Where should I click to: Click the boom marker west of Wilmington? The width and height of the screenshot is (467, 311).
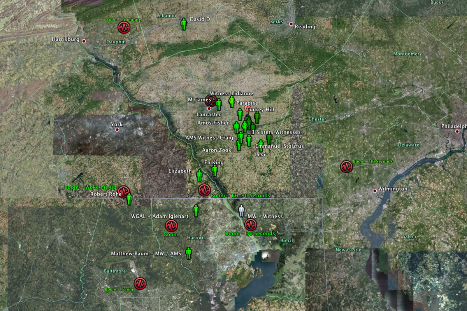point(346,167)
